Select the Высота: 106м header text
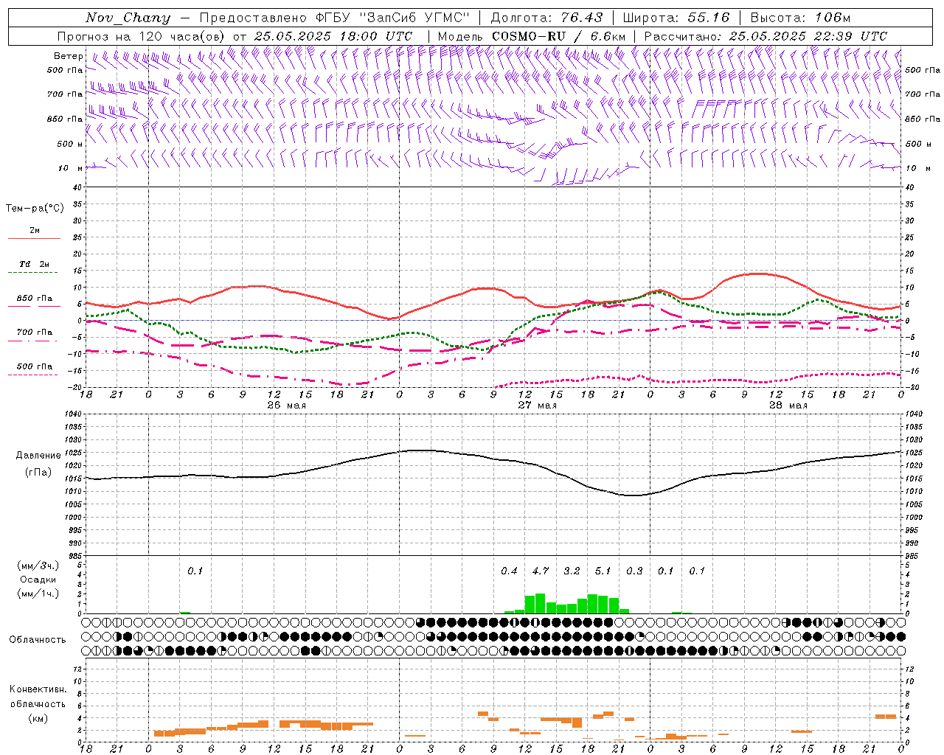The height and width of the screenshot is (755, 944). click(x=800, y=18)
